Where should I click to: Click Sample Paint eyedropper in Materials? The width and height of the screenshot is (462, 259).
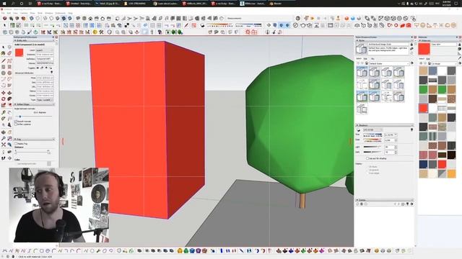pyautogui.click(x=460, y=58)
